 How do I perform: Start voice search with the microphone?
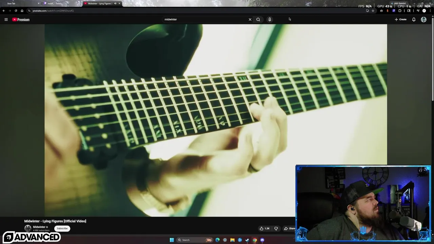click(x=270, y=19)
